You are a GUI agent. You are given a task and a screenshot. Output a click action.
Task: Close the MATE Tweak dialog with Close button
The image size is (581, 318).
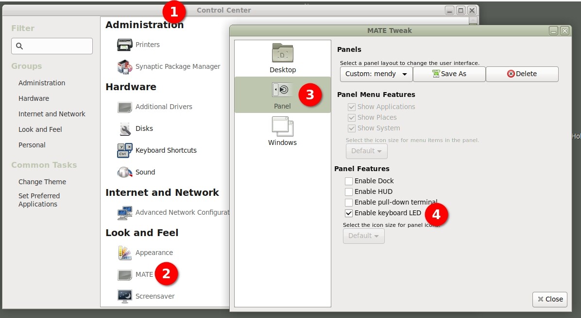coord(550,300)
